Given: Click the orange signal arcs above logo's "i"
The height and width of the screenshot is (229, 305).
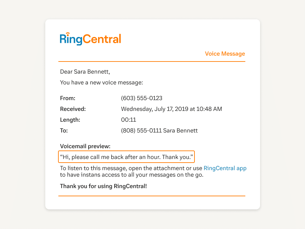Looking at the screenshot, I should click(68, 34).
